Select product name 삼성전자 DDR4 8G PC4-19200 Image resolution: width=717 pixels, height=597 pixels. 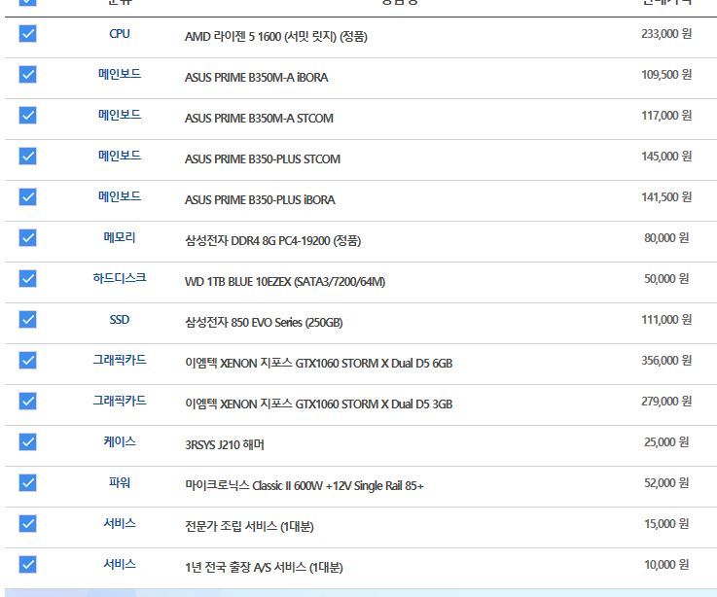point(273,240)
